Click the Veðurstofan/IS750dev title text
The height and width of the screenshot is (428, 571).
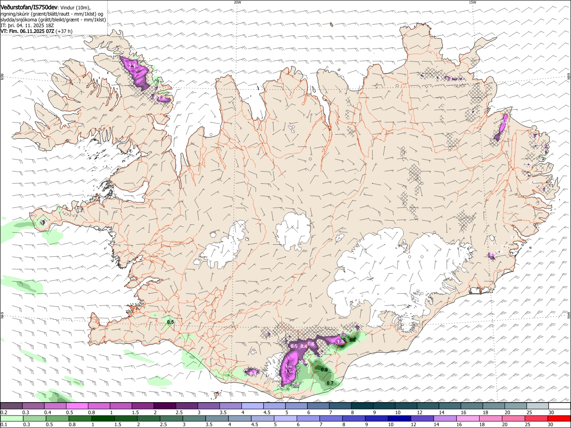(x=29, y=7)
